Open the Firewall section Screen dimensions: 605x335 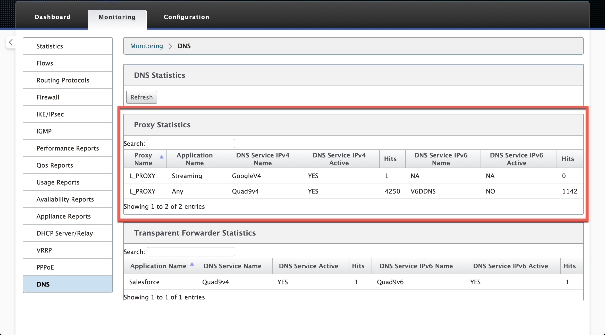coord(68,97)
